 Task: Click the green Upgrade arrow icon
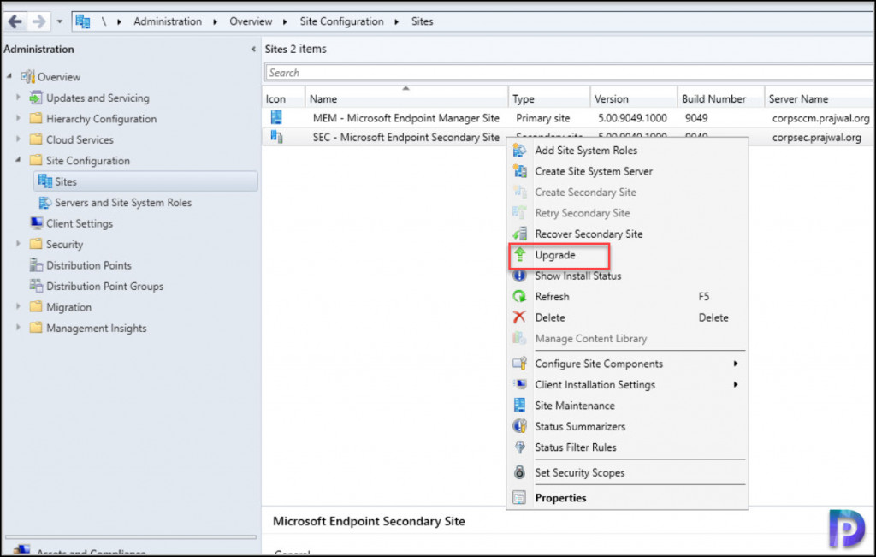pos(519,255)
